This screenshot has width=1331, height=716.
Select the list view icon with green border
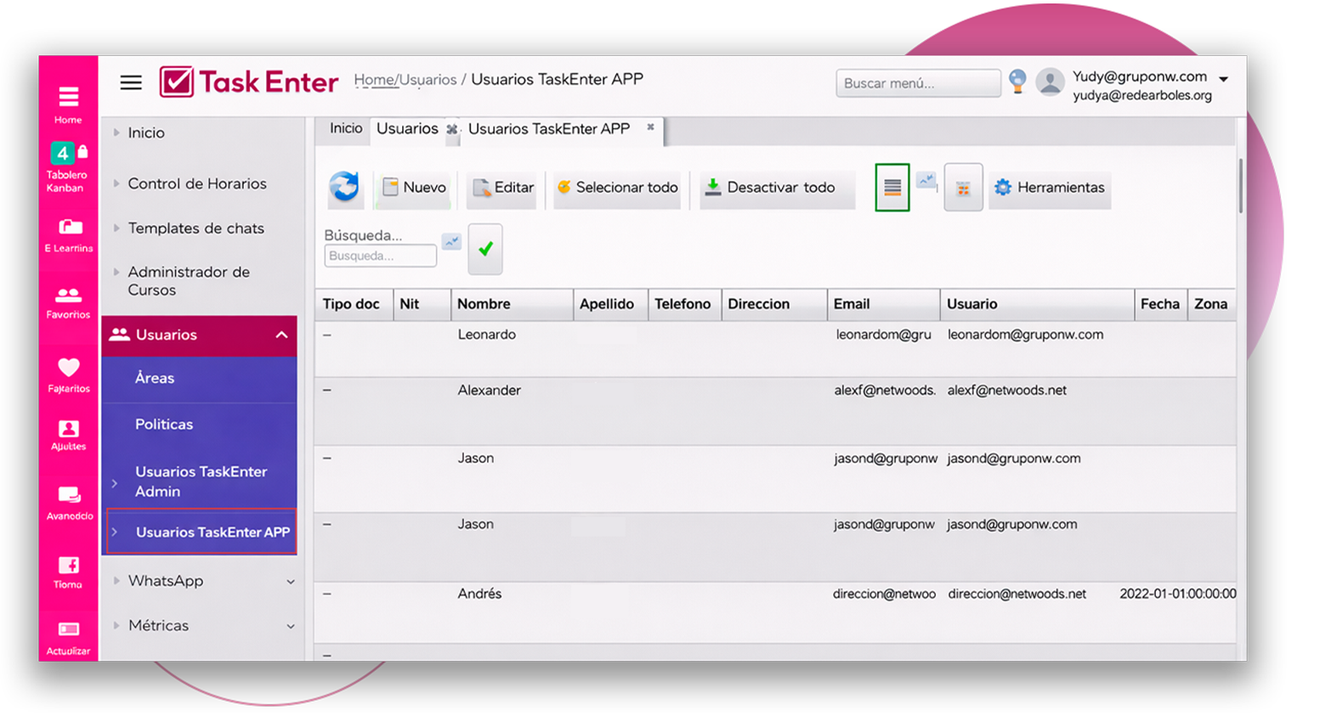click(892, 188)
